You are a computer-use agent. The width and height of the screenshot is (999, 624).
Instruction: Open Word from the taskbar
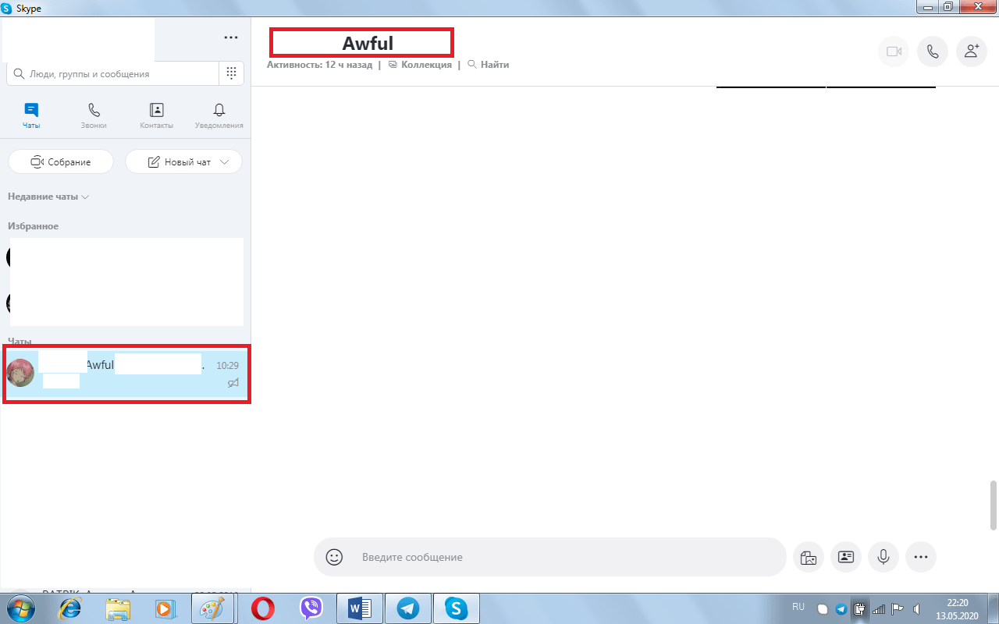tap(360, 608)
